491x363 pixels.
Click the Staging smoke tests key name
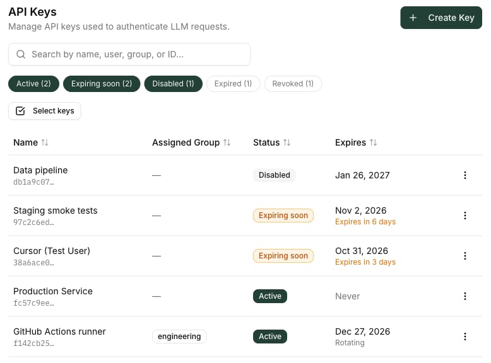pyautogui.click(x=56, y=210)
